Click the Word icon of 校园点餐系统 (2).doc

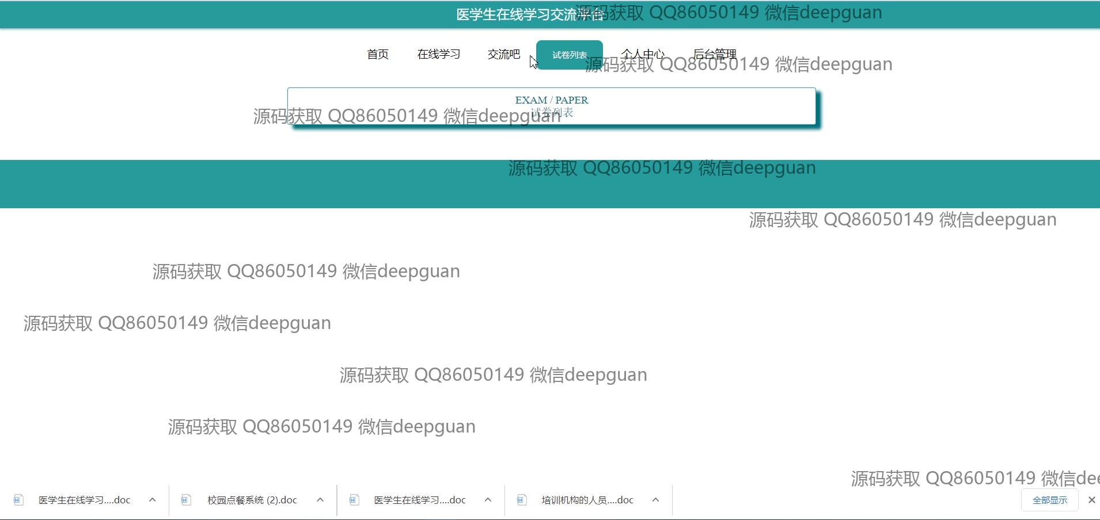point(185,500)
